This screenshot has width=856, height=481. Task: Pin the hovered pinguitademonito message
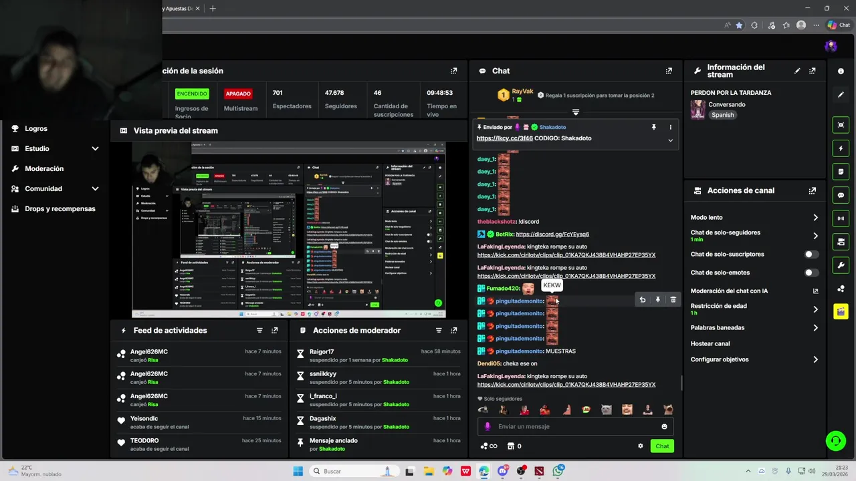click(658, 300)
